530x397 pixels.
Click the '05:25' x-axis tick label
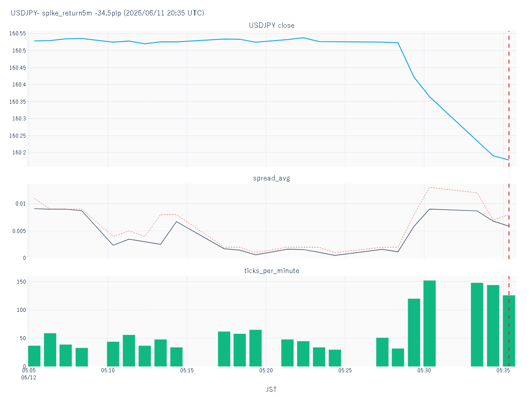click(x=345, y=371)
